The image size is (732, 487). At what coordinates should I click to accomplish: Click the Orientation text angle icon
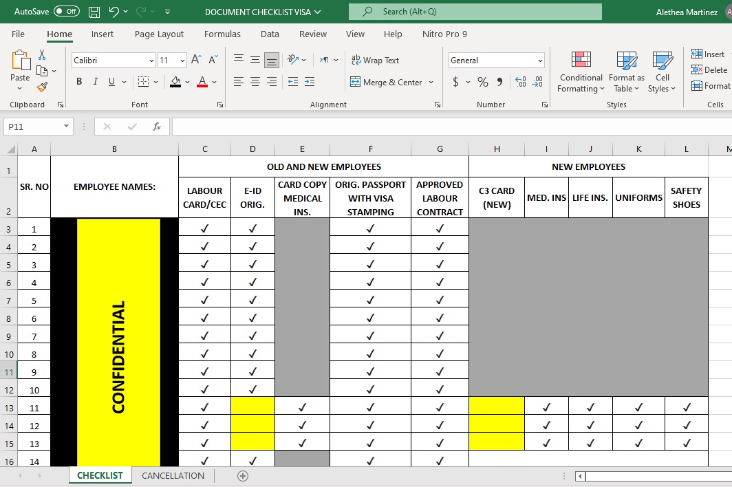coord(293,59)
